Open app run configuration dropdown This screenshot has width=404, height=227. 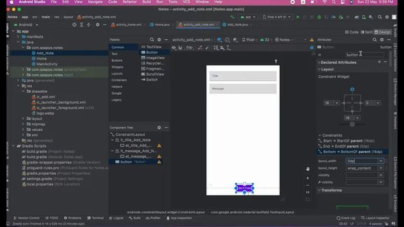[248, 17]
